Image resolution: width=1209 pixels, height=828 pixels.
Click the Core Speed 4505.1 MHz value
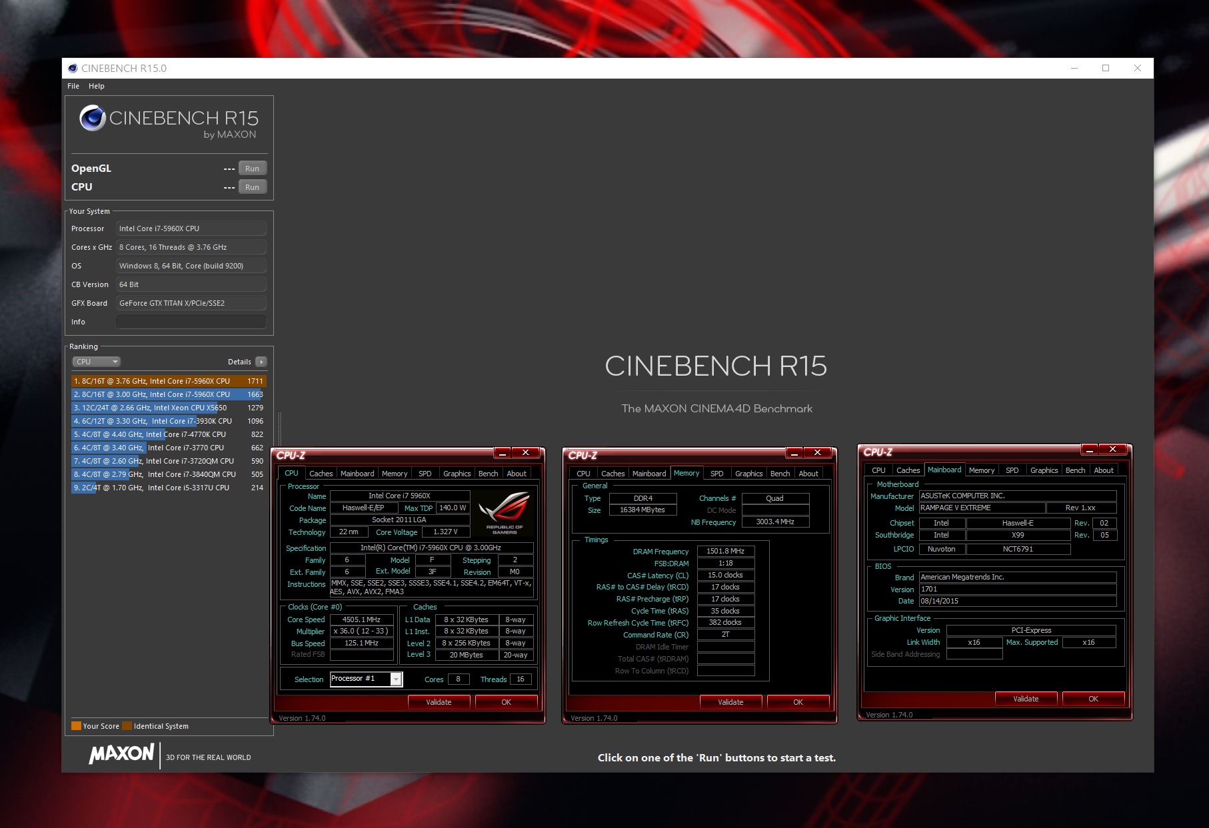pyautogui.click(x=361, y=620)
